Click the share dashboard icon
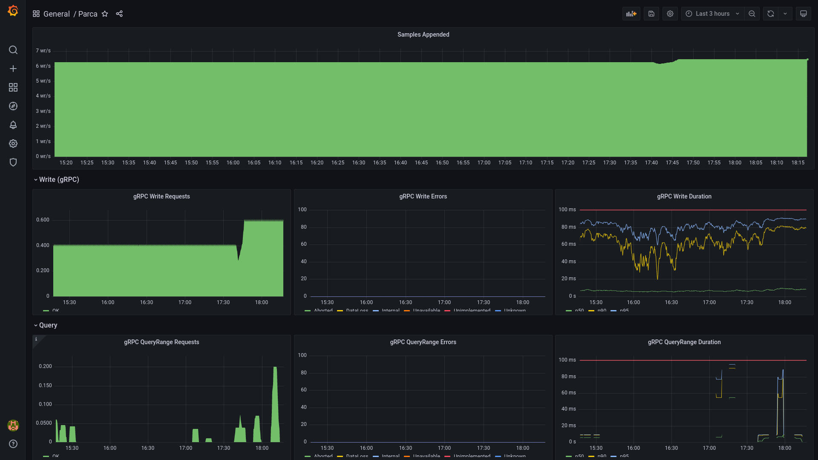 click(120, 14)
